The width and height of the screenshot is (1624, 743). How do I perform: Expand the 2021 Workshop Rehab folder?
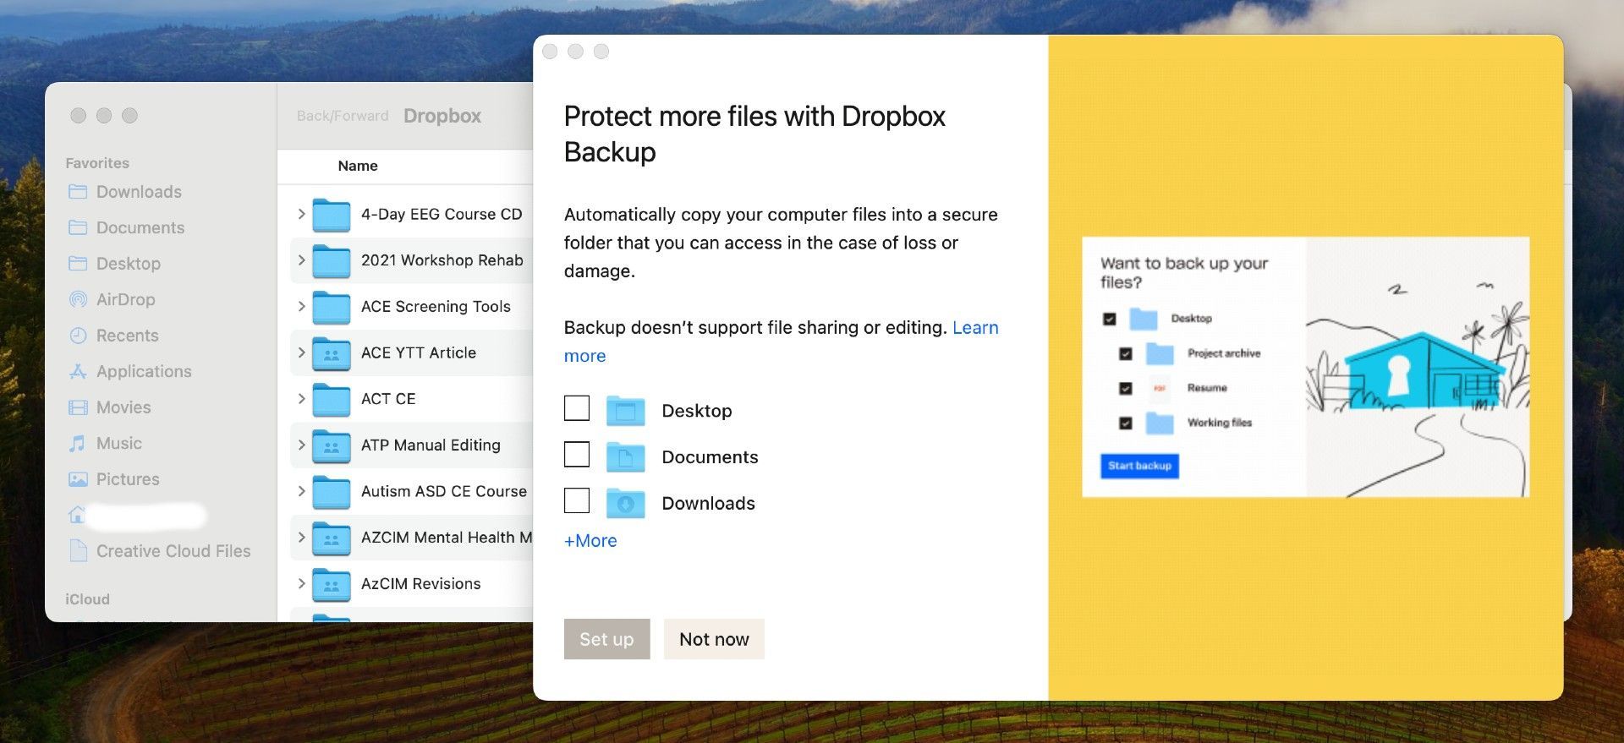[x=301, y=260]
